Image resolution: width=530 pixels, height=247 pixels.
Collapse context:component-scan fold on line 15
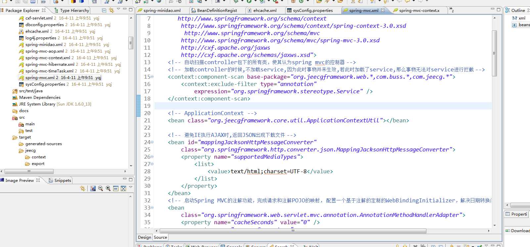point(152,77)
